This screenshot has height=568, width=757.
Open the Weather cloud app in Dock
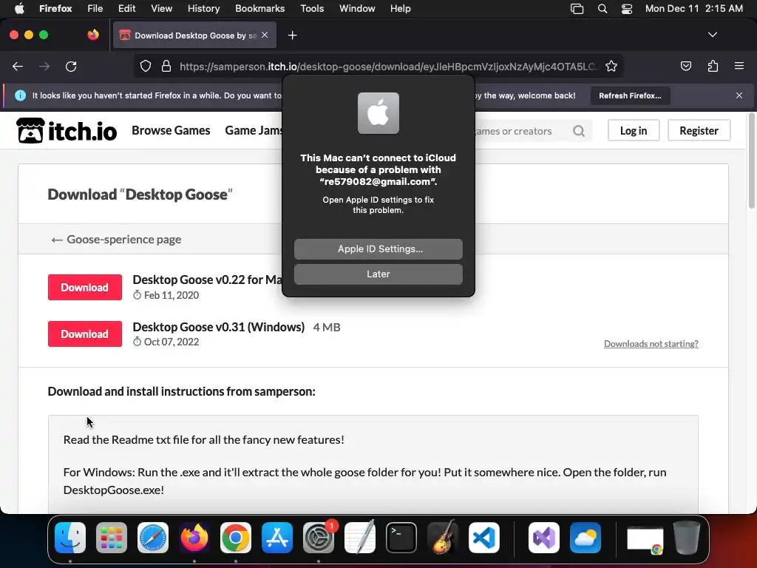585,538
